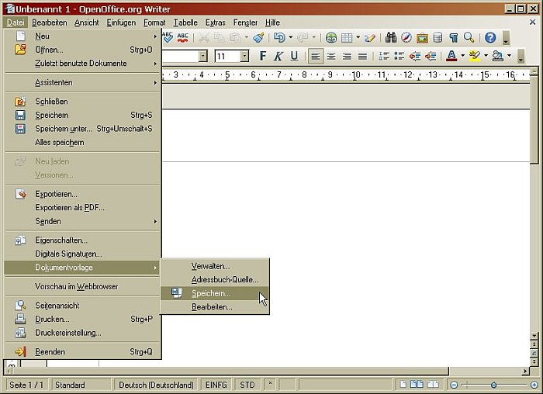Image resolution: width=543 pixels, height=394 pixels.
Task: Open the font size dropdown
Action: [244, 56]
